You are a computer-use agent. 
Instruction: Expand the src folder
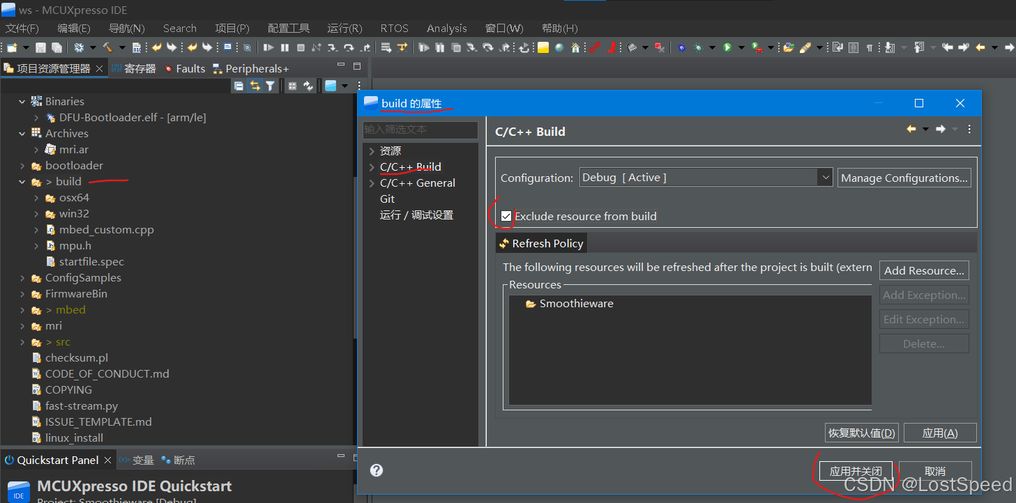point(22,342)
